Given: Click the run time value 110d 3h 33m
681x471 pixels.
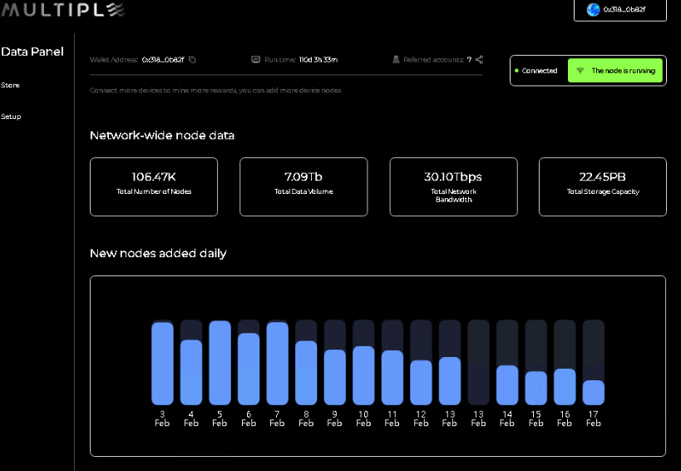Looking at the screenshot, I should (318, 60).
